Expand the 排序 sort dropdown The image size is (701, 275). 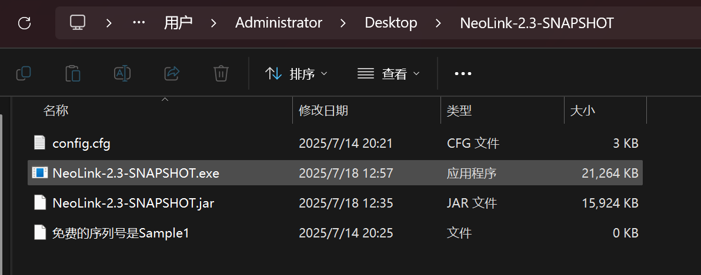(x=296, y=74)
